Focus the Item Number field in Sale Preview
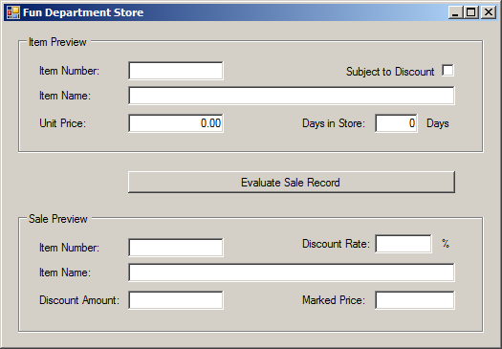The height and width of the screenshot is (349, 502). [176, 248]
